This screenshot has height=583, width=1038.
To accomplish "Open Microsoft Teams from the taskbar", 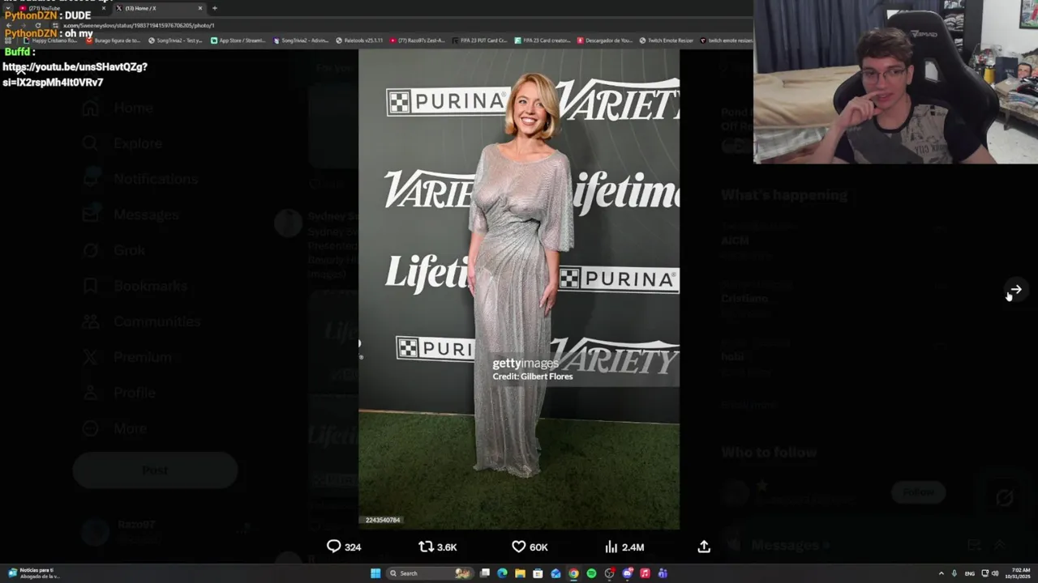I will tap(663, 573).
